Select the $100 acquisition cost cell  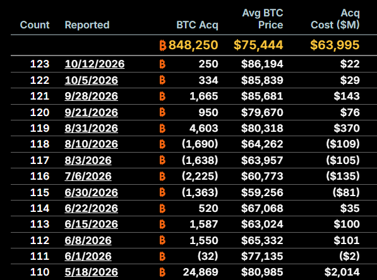click(347, 224)
